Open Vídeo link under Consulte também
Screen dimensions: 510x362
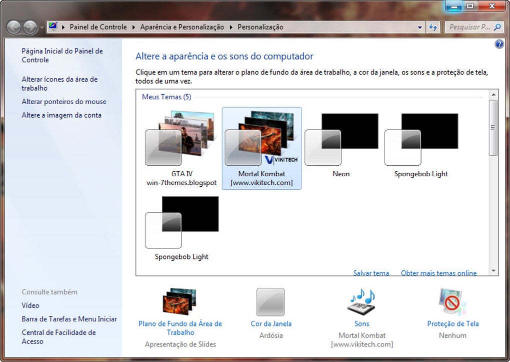[x=30, y=305]
